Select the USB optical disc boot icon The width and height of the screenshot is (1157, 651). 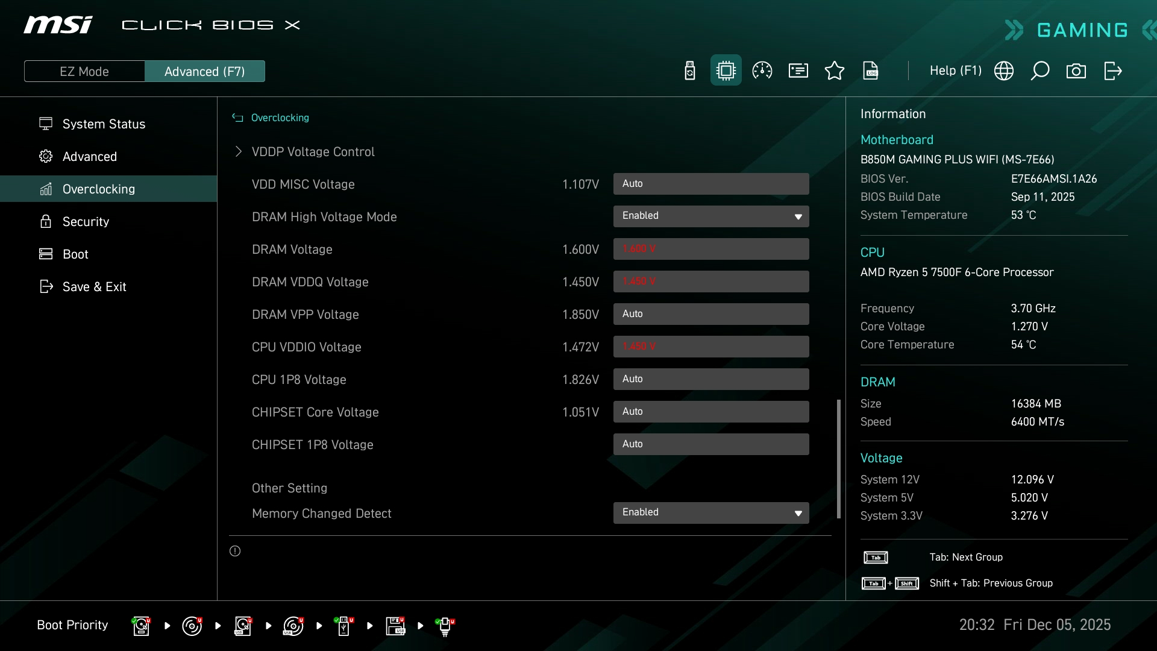[293, 626]
